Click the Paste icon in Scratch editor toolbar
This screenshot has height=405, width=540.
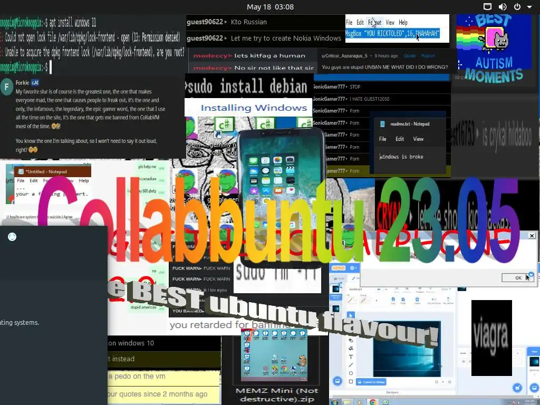[x=403, y=300]
